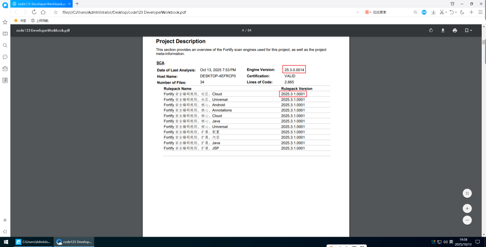The image size is (486, 247).
Task: Open the 上网导航 bookmark link
Action: click(40, 20)
